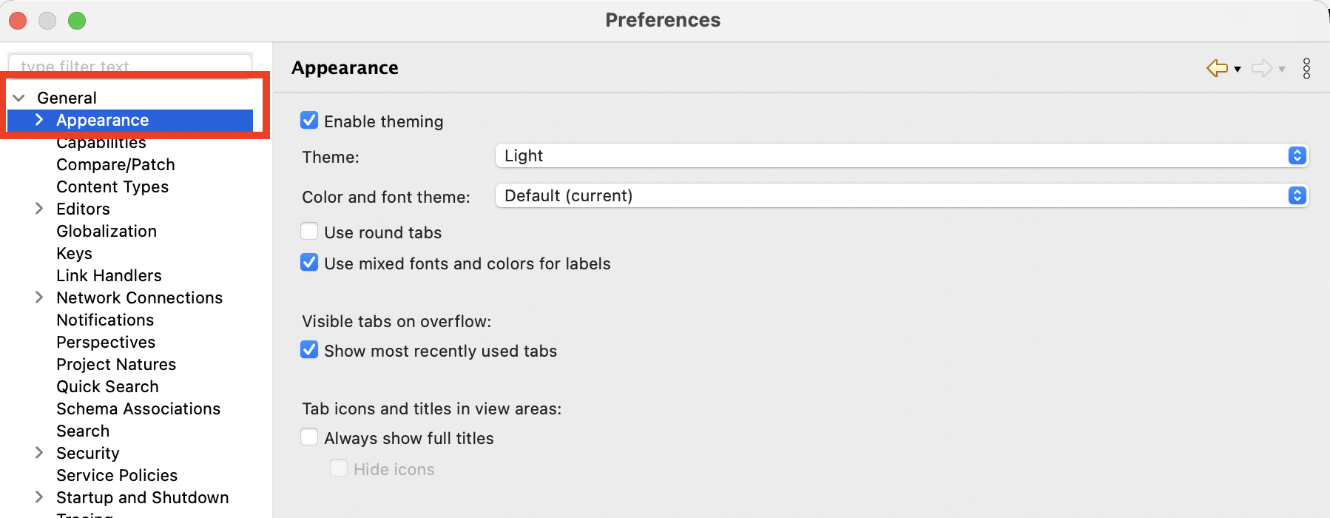This screenshot has width=1330, height=518.
Task: Open the Perspectives preference page
Action: 106,342
